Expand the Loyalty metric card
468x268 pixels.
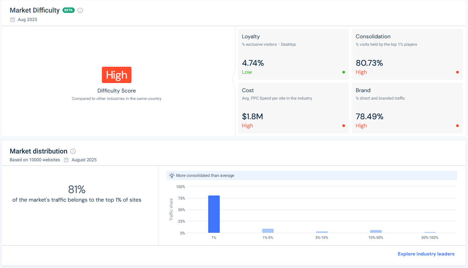[x=293, y=54]
